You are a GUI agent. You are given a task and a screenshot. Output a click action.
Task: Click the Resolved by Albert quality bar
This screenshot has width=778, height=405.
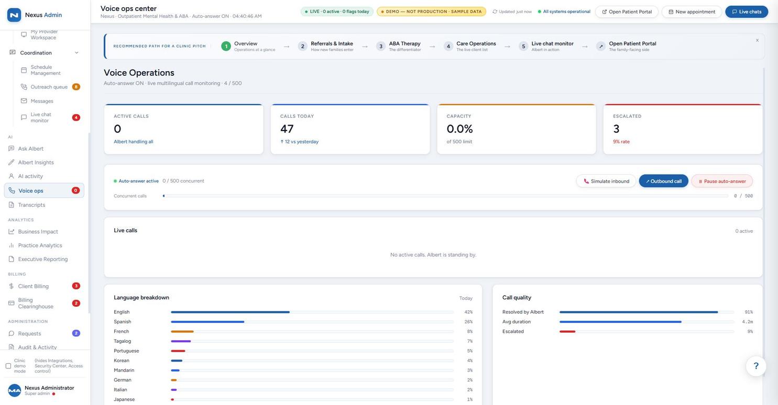[x=646, y=312]
